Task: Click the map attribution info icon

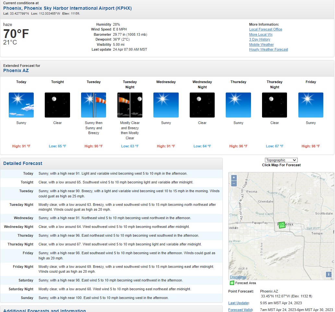Action: point(328,274)
